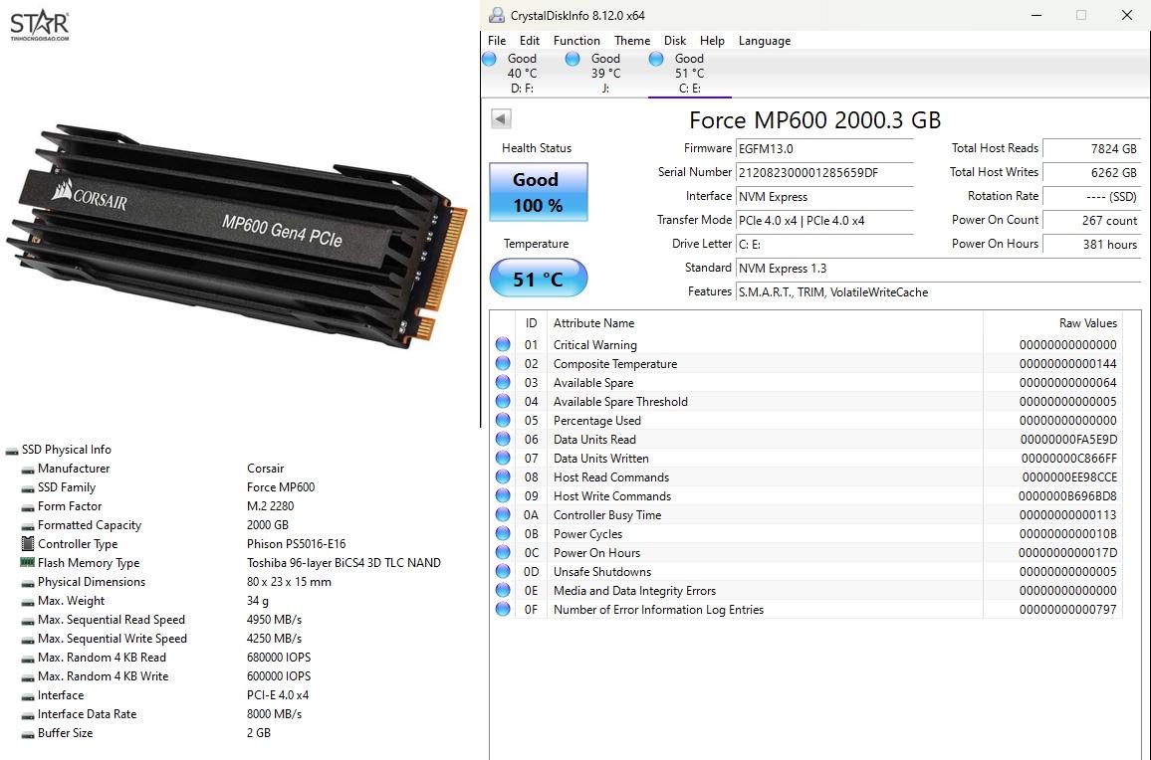
Task: Click the status dot for Host Write Commands
Action: click(503, 496)
